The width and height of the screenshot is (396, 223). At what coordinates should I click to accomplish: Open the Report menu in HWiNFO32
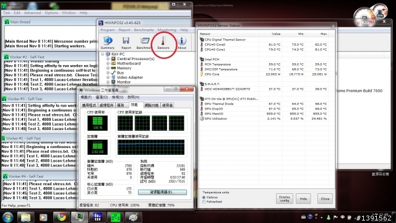[x=124, y=30]
